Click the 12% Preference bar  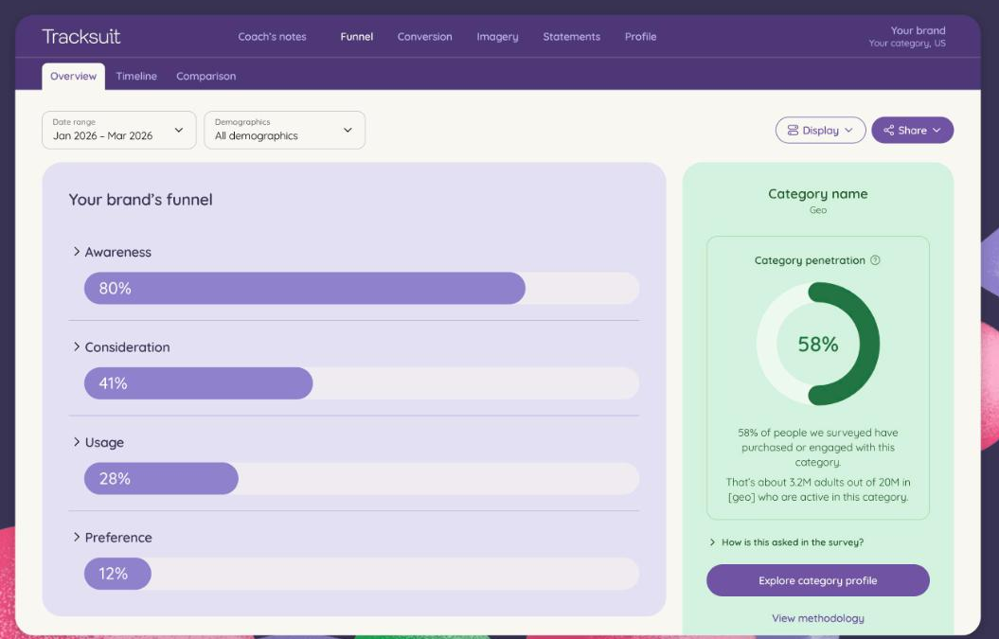117,574
